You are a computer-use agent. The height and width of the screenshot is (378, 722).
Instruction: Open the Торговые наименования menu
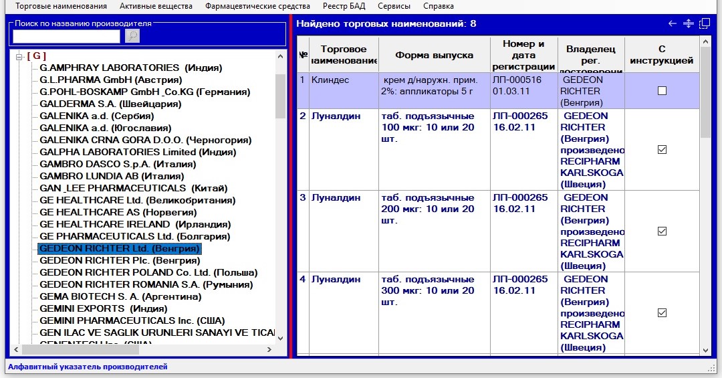[x=61, y=6]
